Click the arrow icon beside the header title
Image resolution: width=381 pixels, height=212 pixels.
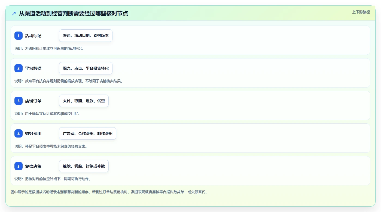[14, 13]
